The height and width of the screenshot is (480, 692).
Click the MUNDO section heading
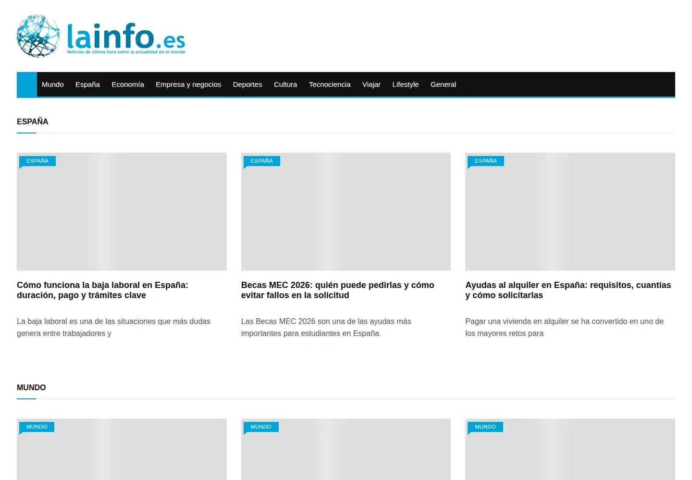31,387
